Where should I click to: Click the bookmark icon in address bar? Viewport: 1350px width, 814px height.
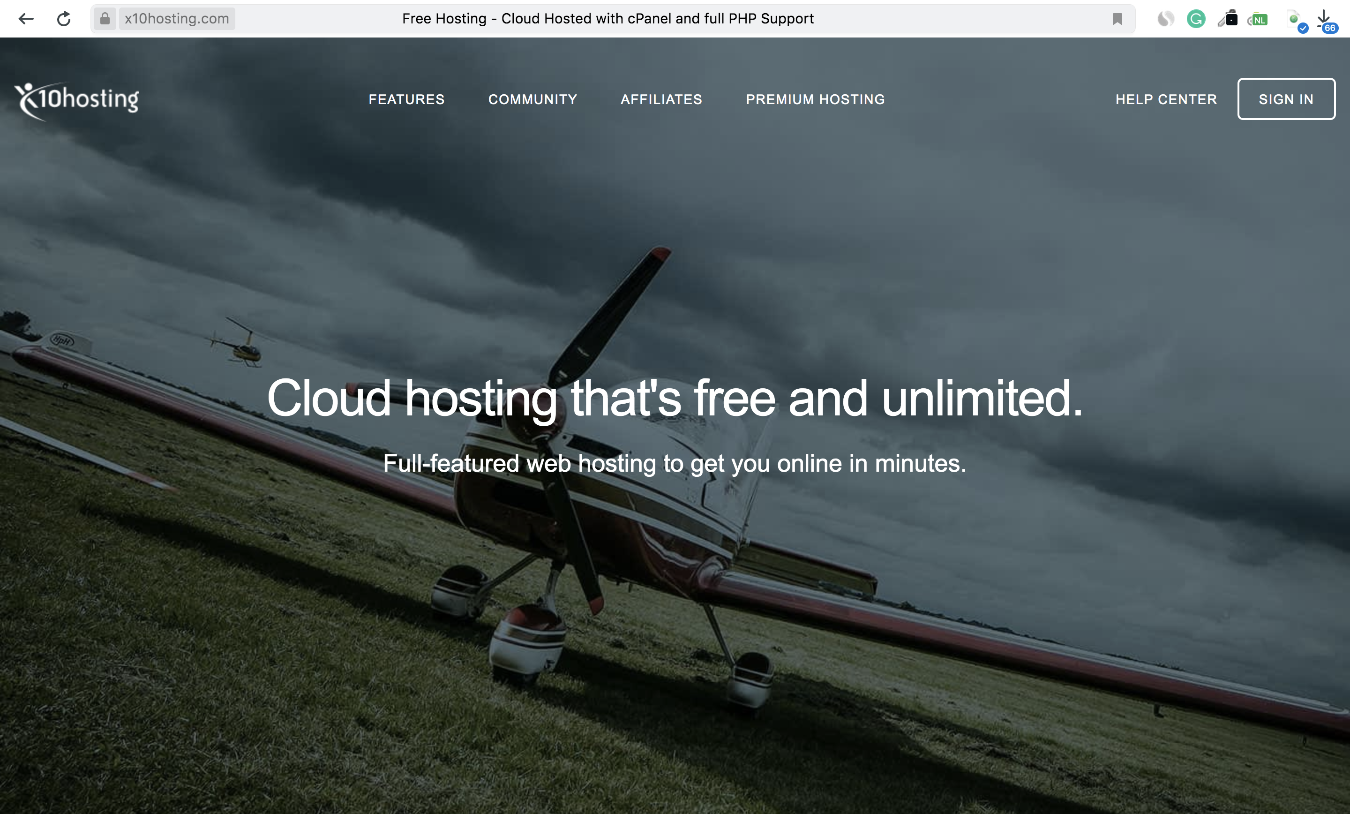click(x=1117, y=18)
